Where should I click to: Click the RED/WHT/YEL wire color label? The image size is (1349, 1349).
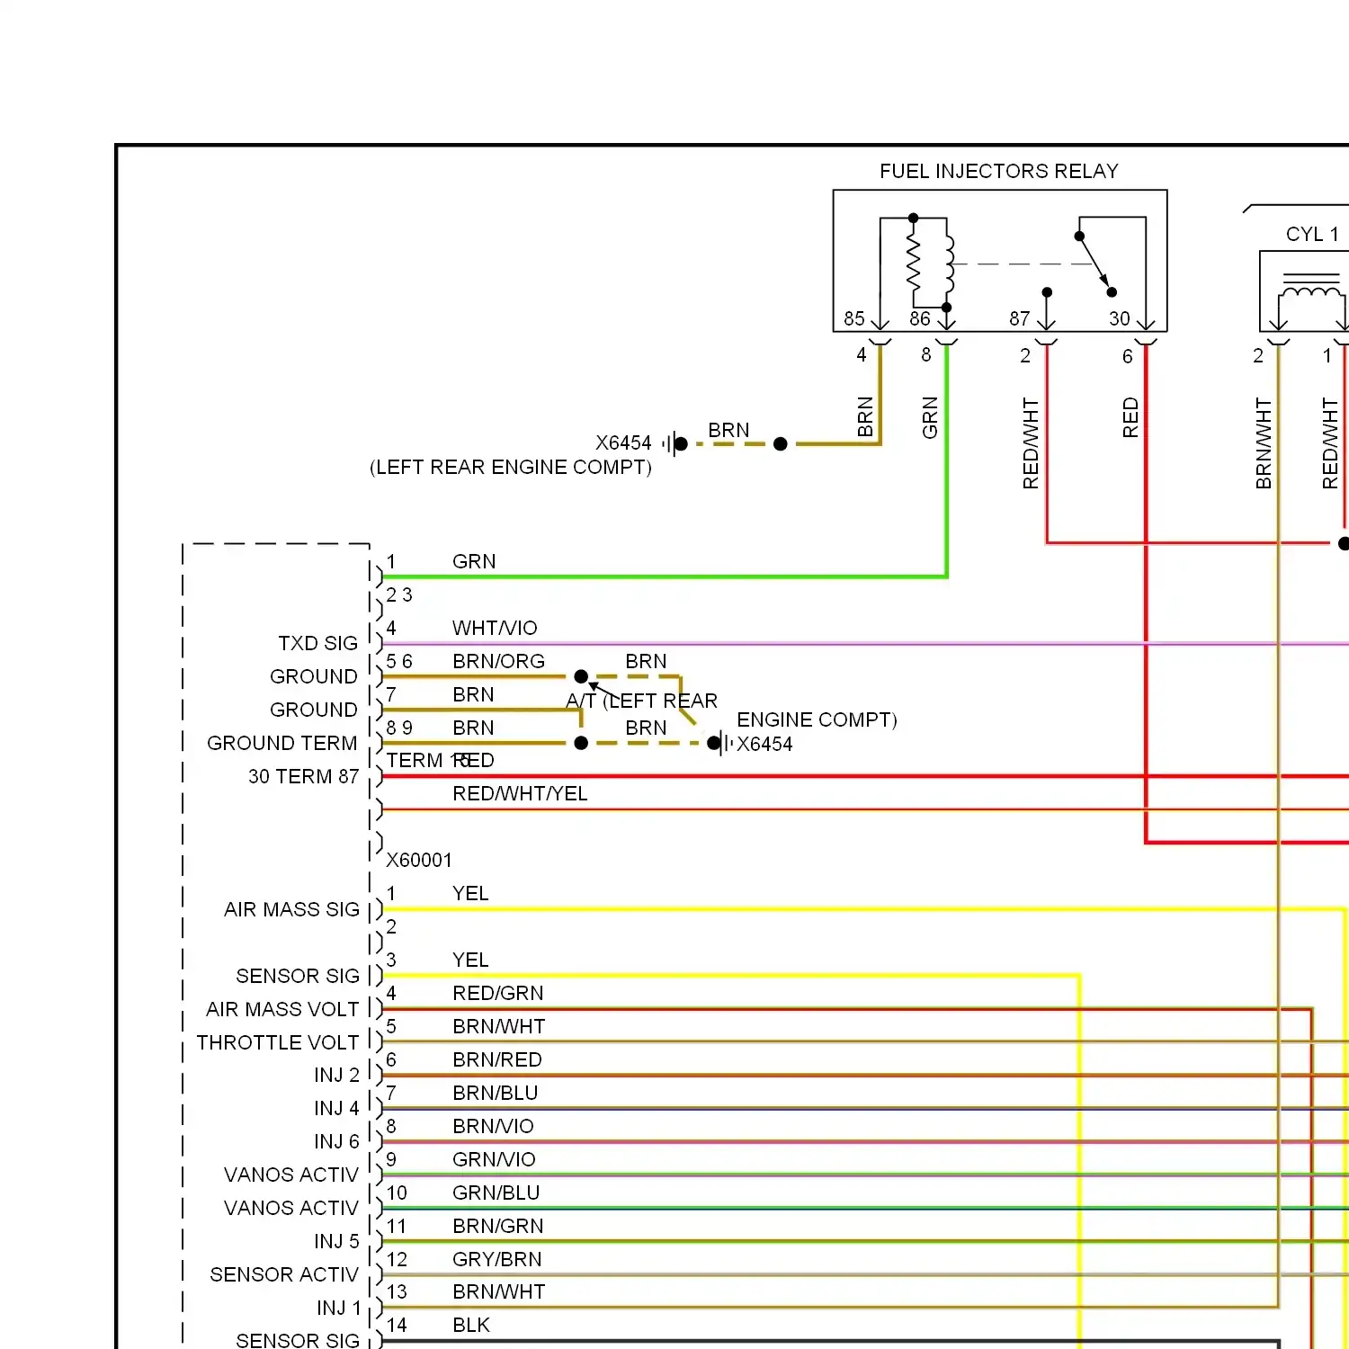click(x=520, y=793)
